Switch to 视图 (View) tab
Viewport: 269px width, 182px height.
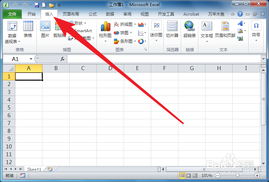[x=144, y=14]
